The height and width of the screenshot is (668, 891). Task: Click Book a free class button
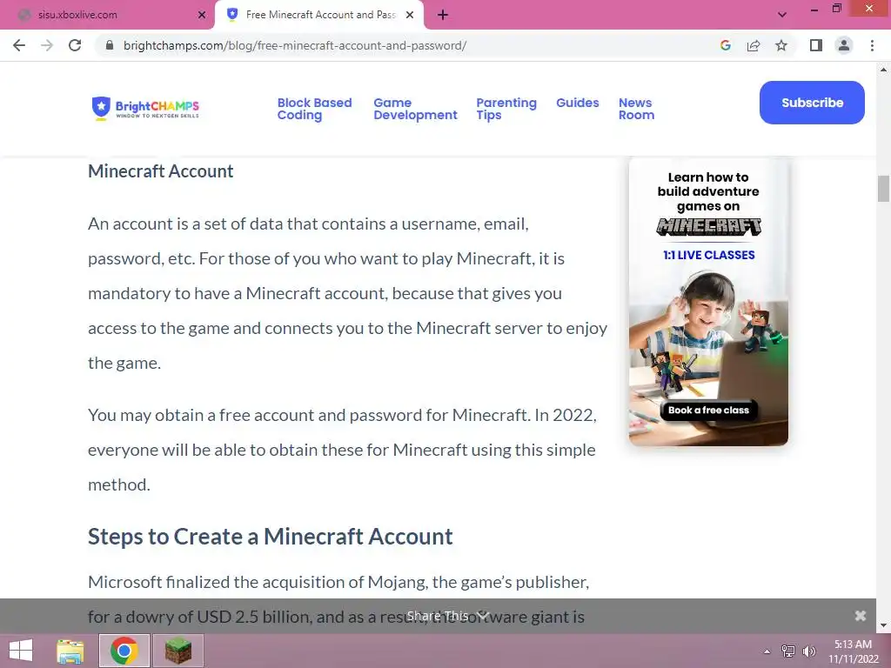[708, 411]
